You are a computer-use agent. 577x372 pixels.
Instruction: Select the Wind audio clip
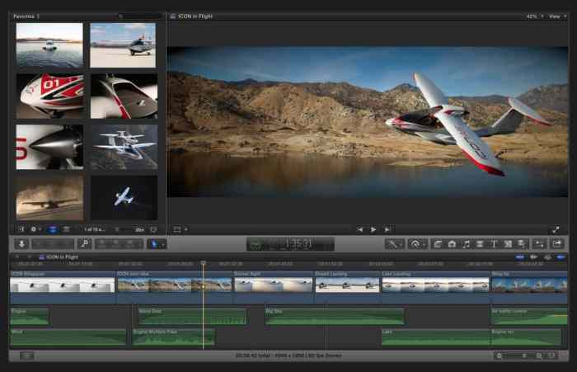pyautogui.click(x=68, y=337)
